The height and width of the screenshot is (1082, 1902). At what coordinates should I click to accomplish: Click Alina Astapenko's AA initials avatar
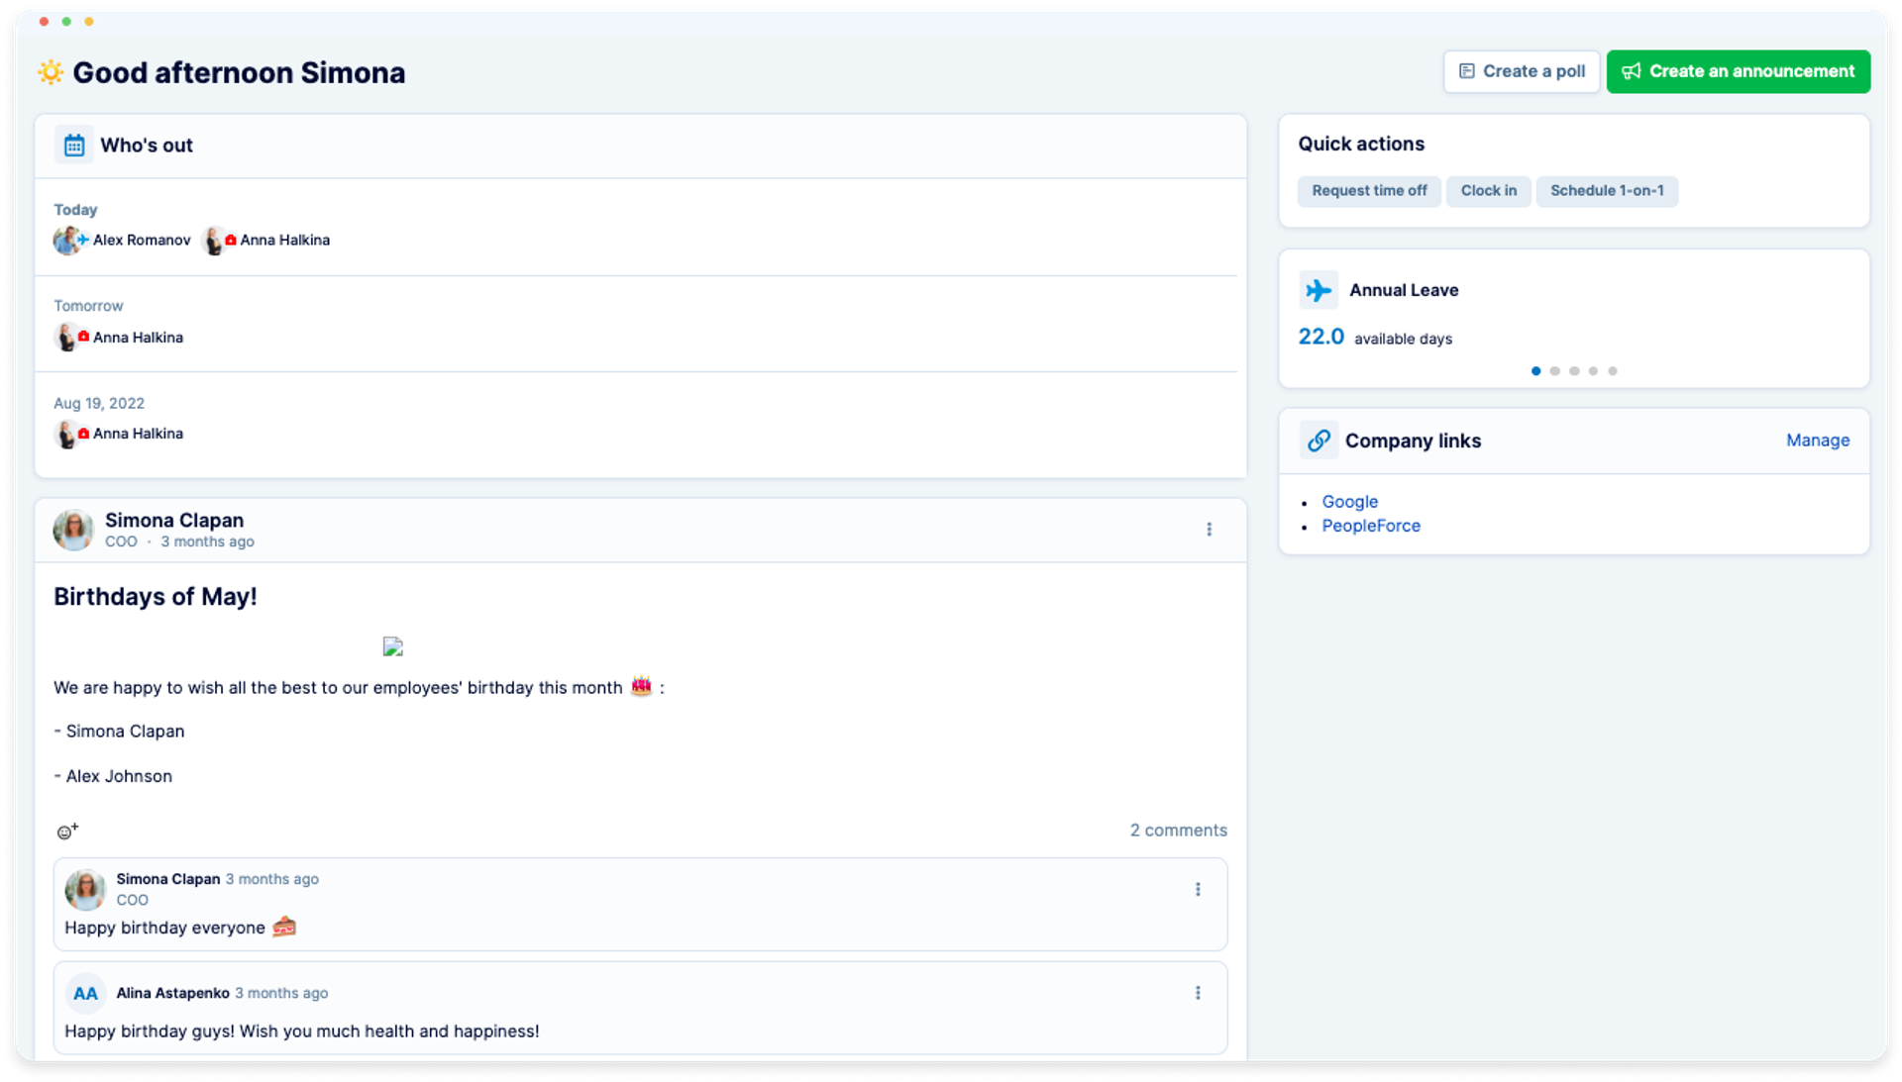pyautogui.click(x=85, y=994)
